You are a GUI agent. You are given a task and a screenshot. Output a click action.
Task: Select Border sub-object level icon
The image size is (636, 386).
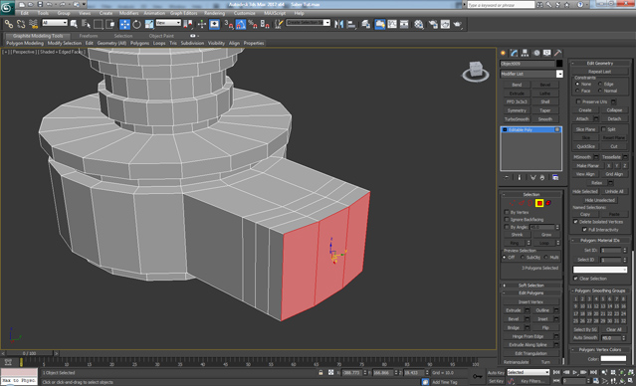(530, 203)
